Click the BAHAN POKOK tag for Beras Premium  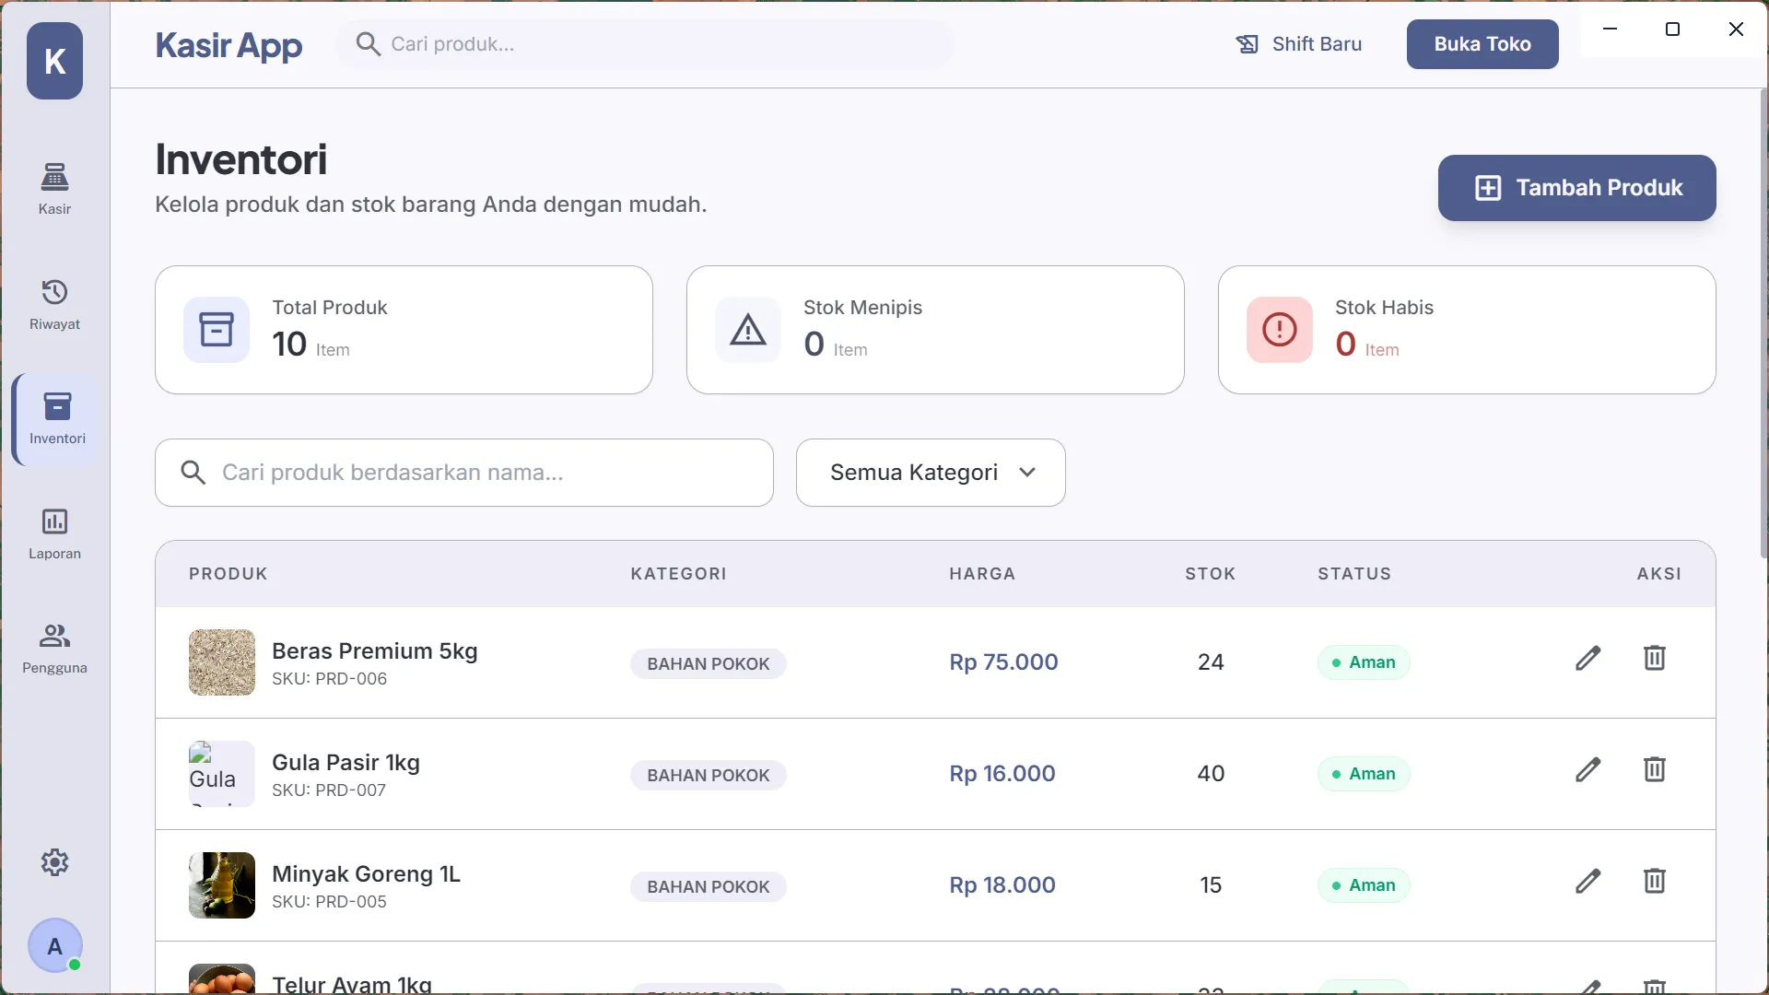tap(708, 664)
